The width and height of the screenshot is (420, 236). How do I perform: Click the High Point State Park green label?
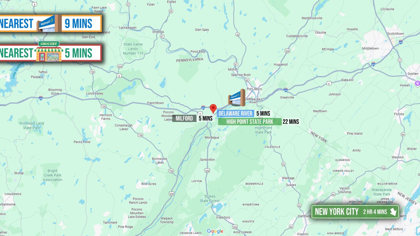[250, 122]
